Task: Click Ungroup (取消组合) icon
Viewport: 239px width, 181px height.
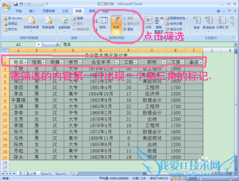Action: click(x=209, y=20)
